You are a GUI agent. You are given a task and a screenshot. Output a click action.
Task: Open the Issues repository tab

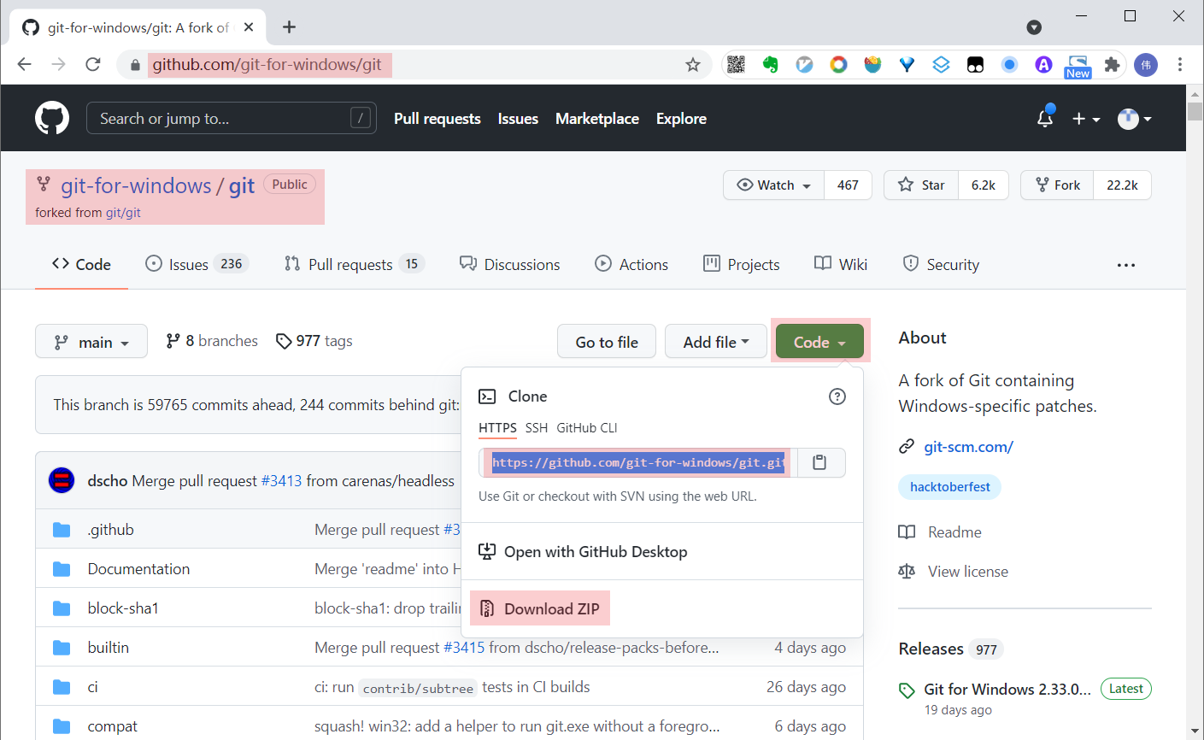[197, 265]
